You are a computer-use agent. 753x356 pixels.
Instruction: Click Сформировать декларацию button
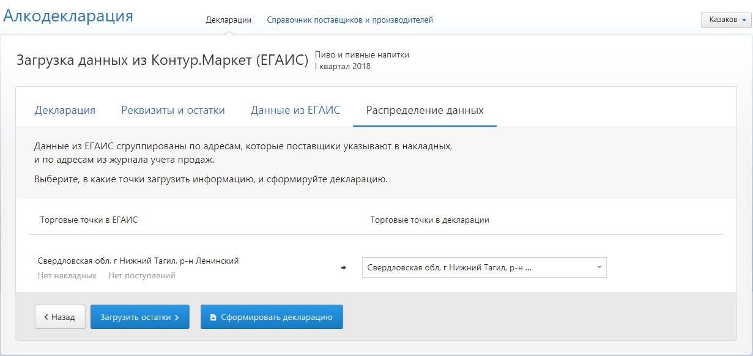(272, 317)
